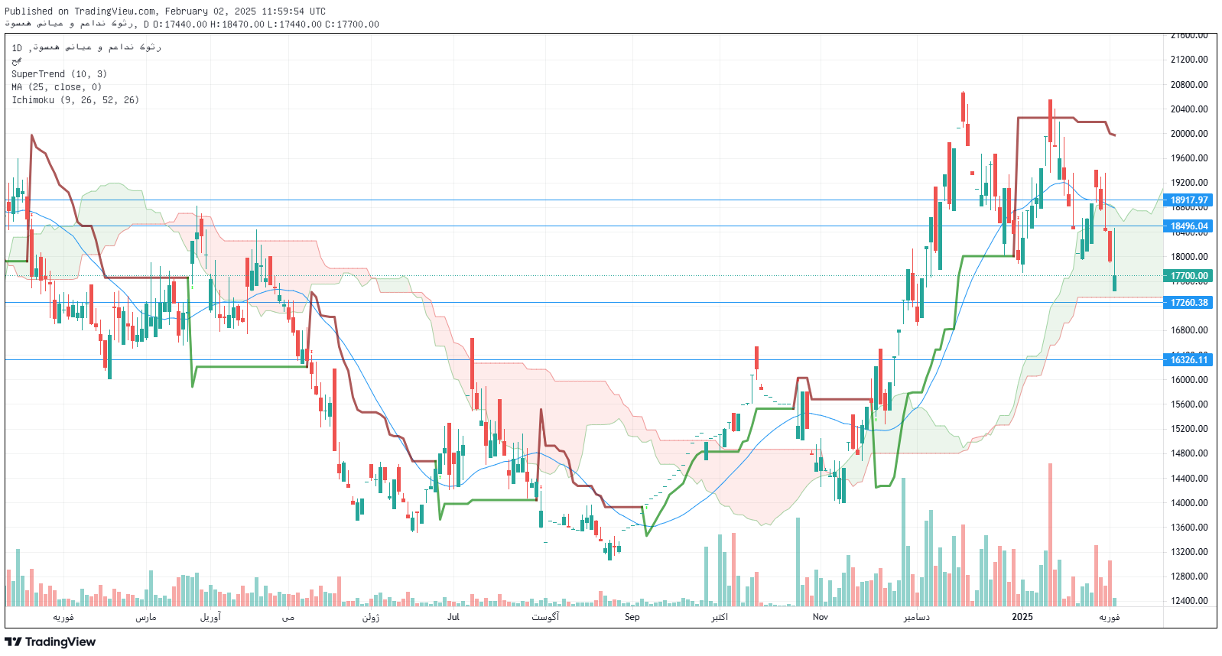Click the Nov label on time axis
The image size is (1222, 656).
pyautogui.click(x=820, y=617)
